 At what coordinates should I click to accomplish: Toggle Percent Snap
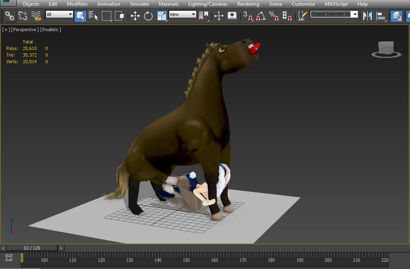tap(274, 16)
